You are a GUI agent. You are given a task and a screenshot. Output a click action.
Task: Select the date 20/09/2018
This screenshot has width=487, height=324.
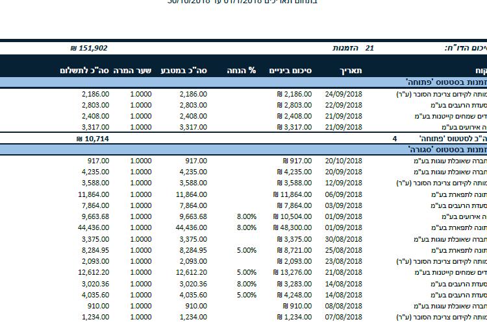coord(343,172)
